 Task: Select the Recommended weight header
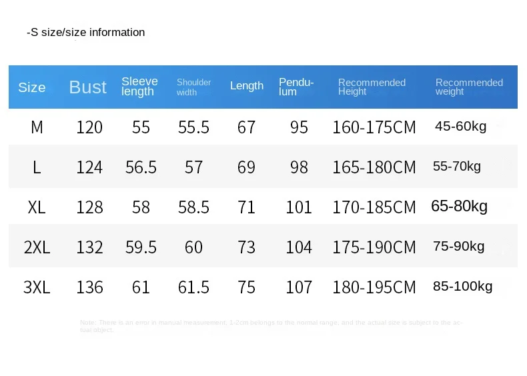tap(469, 87)
